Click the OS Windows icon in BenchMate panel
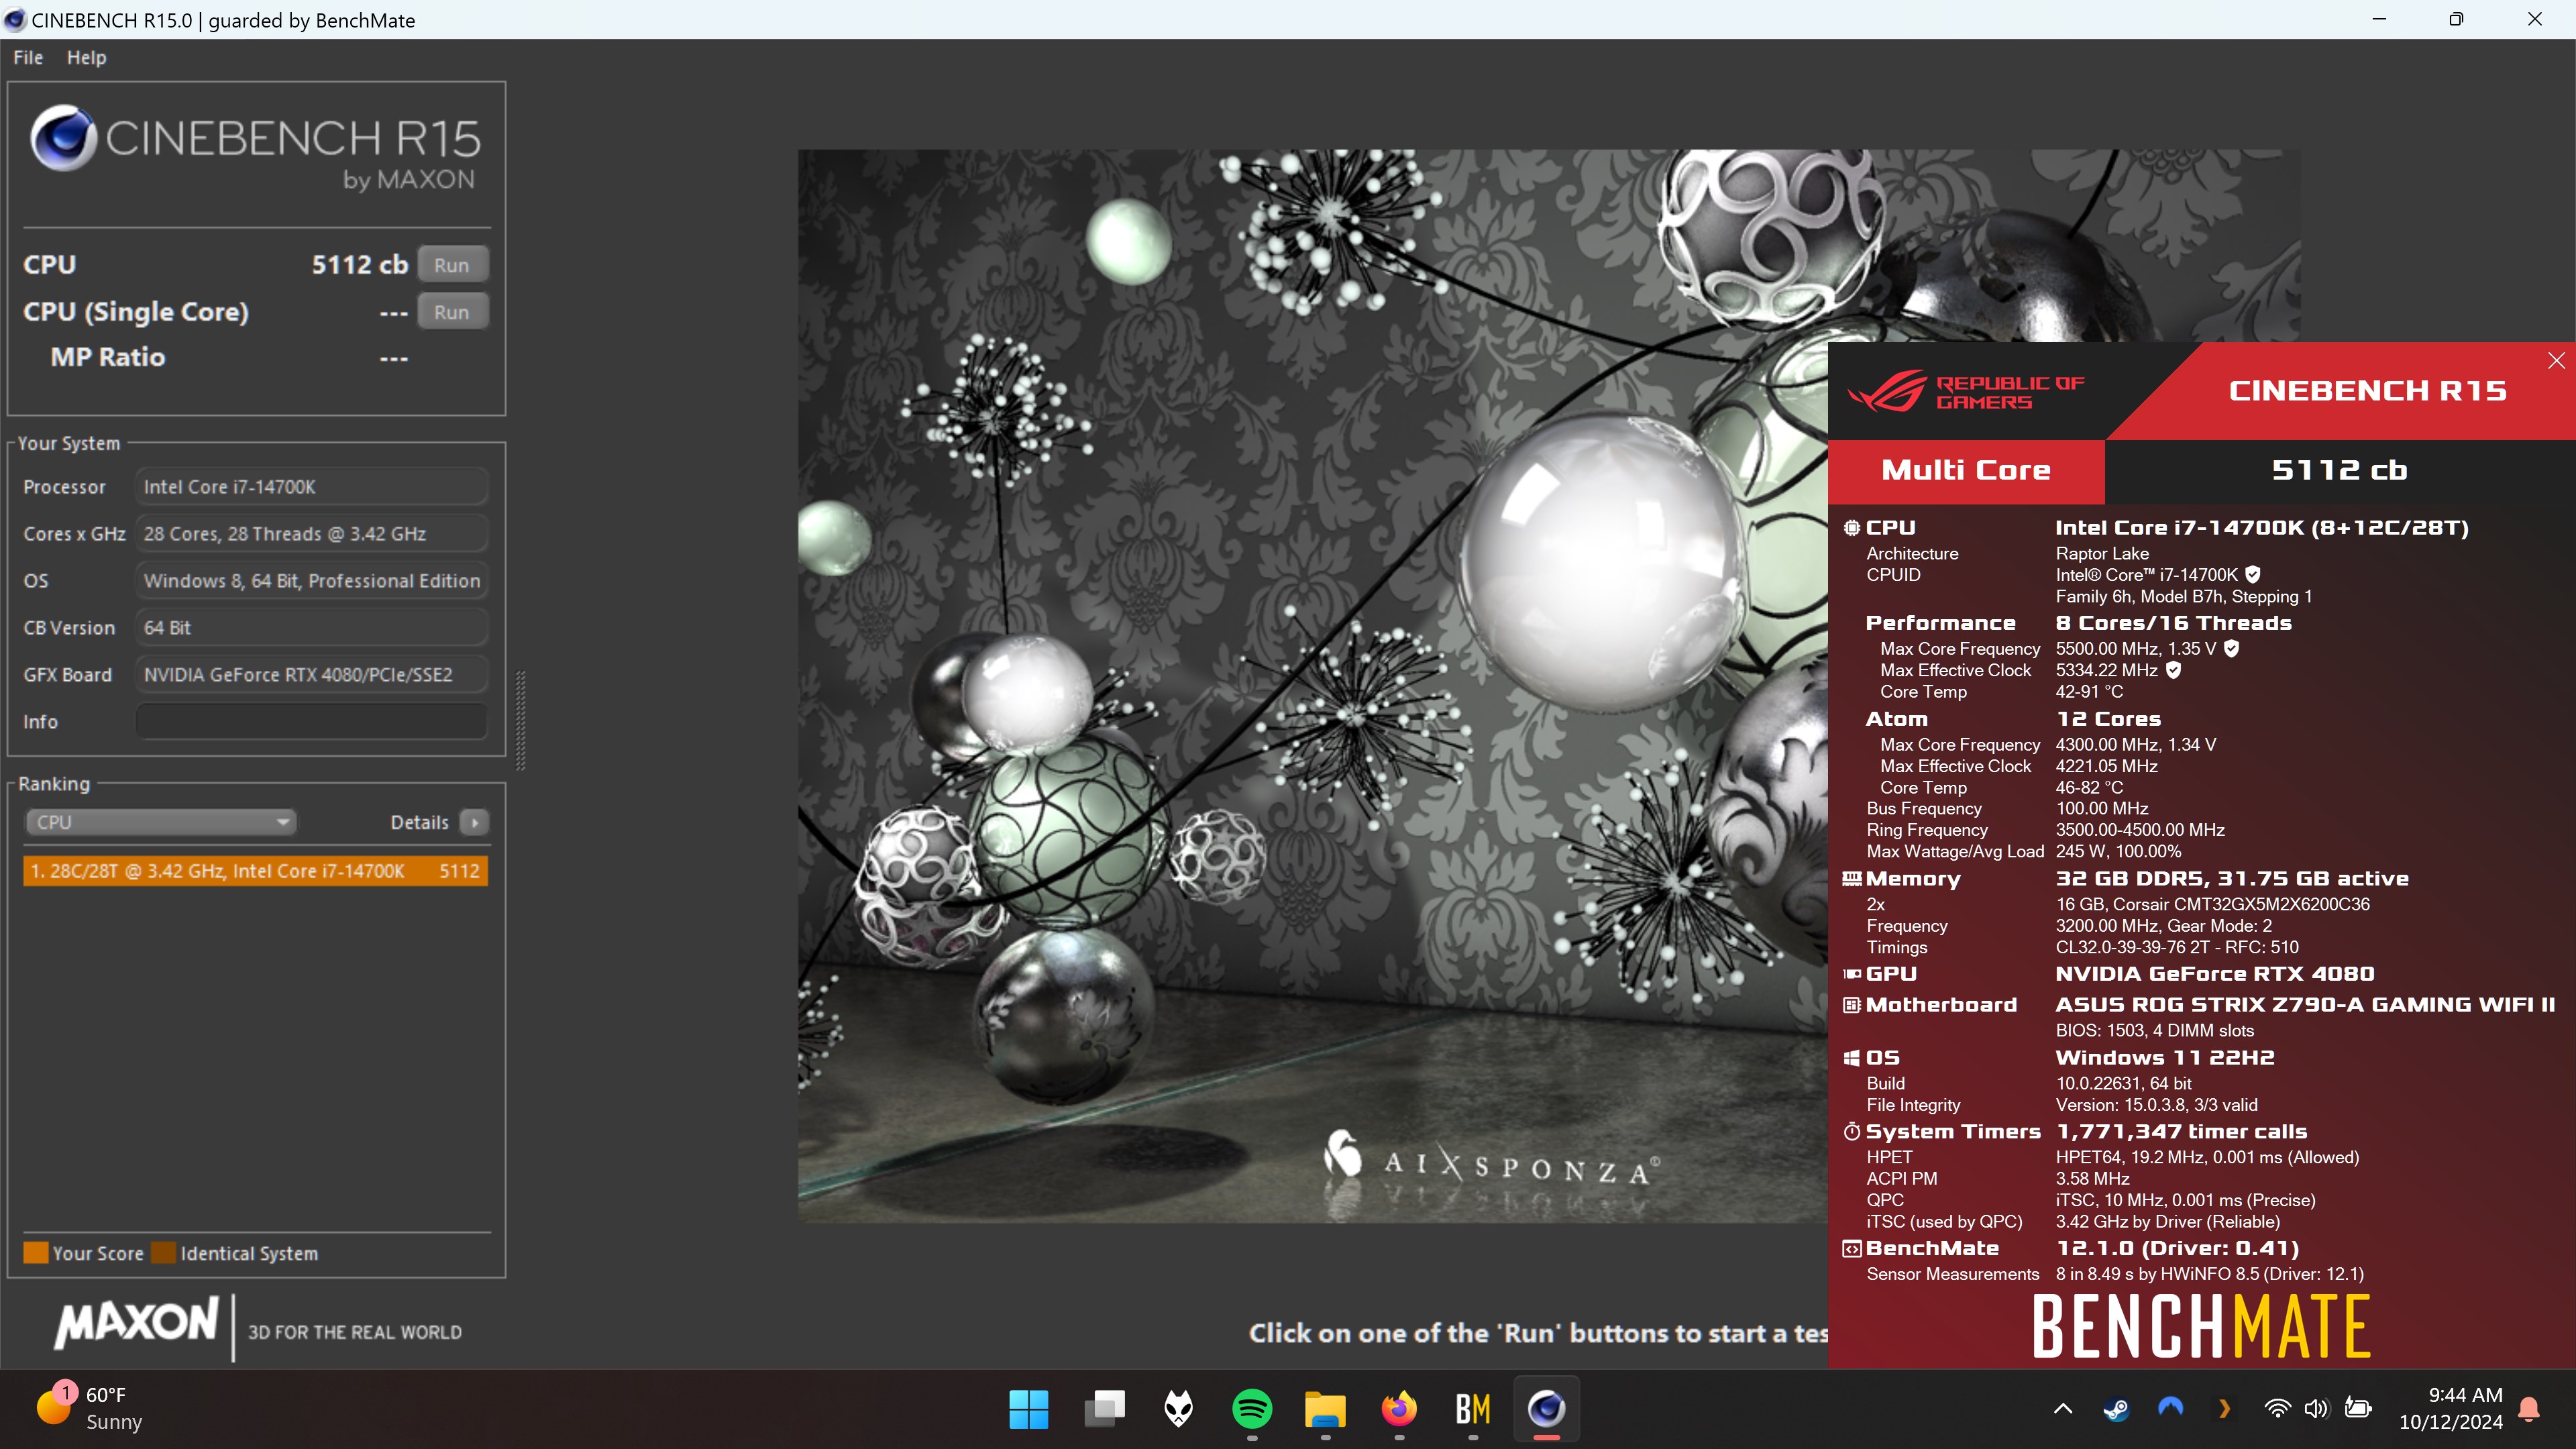 click(1852, 1058)
